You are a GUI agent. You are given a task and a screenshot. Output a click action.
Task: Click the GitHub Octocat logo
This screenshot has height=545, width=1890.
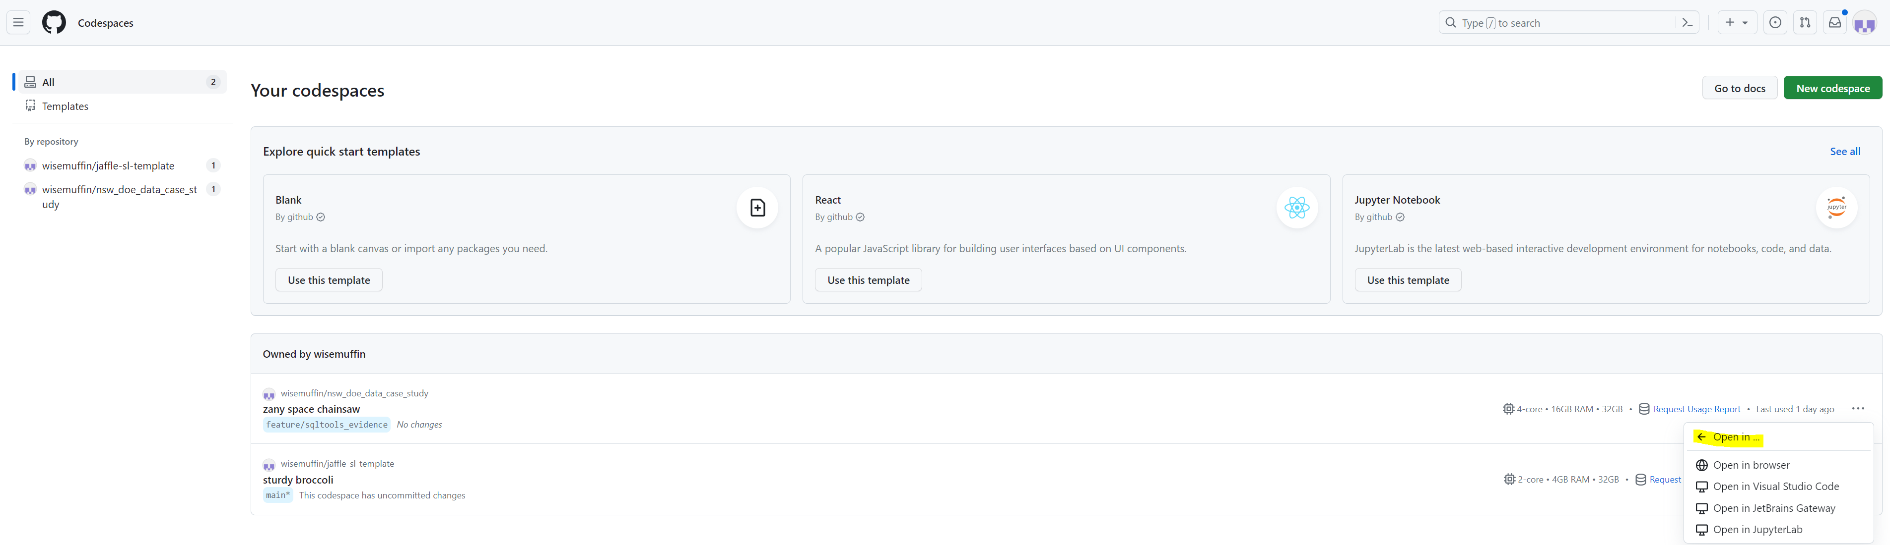click(54, 23)
